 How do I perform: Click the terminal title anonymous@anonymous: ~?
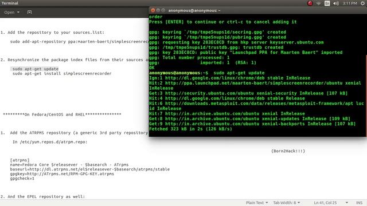[x=194, y=10]
